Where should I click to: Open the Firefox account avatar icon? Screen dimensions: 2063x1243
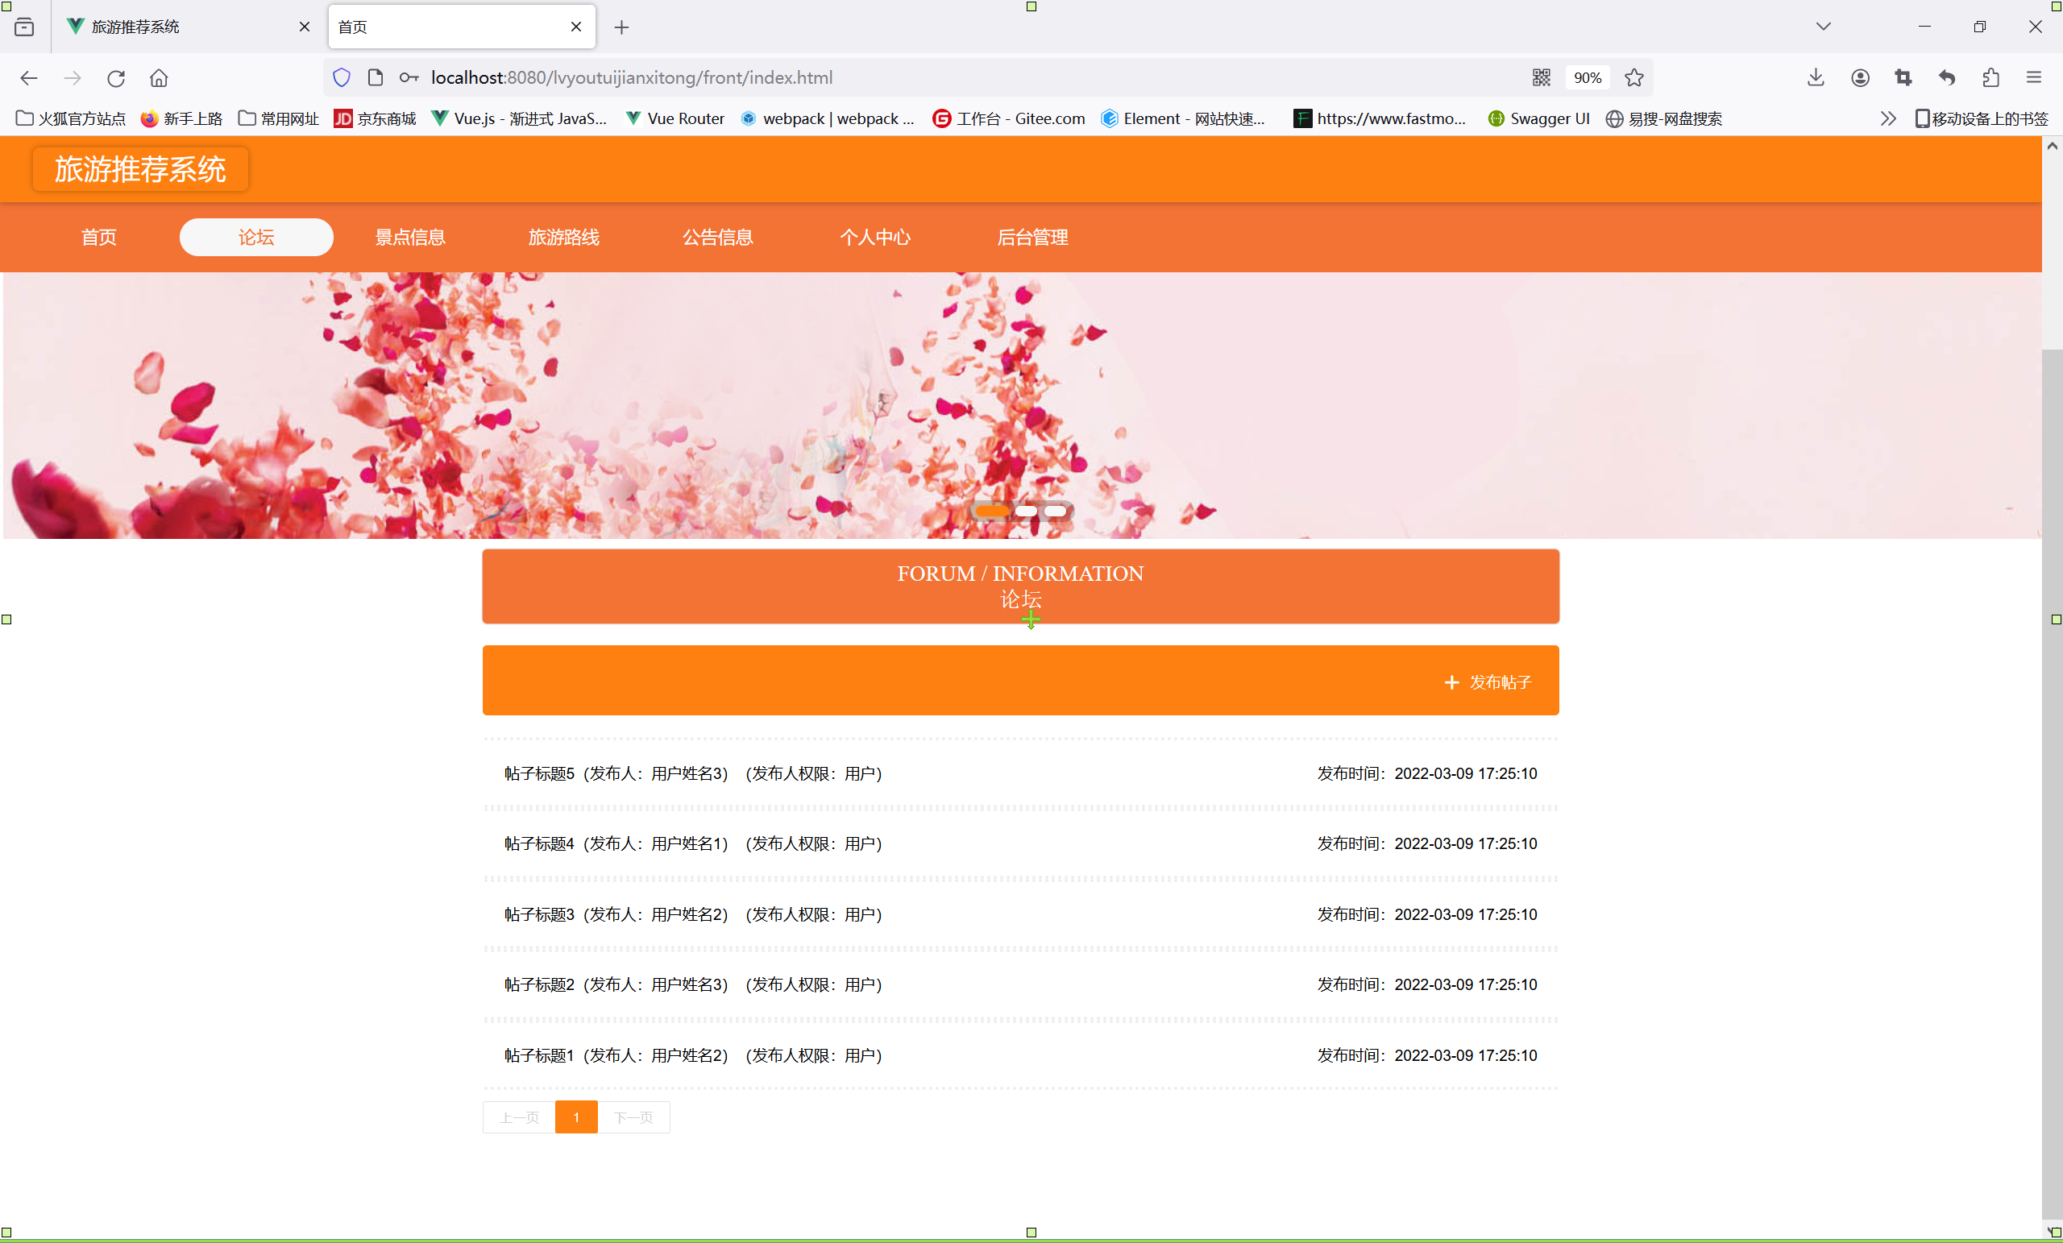tap(1860, 78)
